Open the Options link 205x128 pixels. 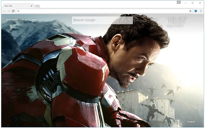tap(154, 20)
